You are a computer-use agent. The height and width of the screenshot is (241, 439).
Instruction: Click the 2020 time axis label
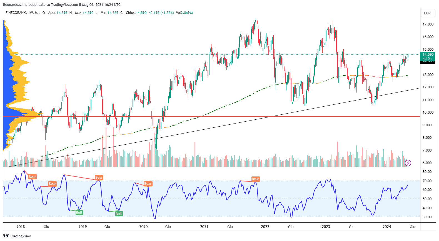point(143,227)
